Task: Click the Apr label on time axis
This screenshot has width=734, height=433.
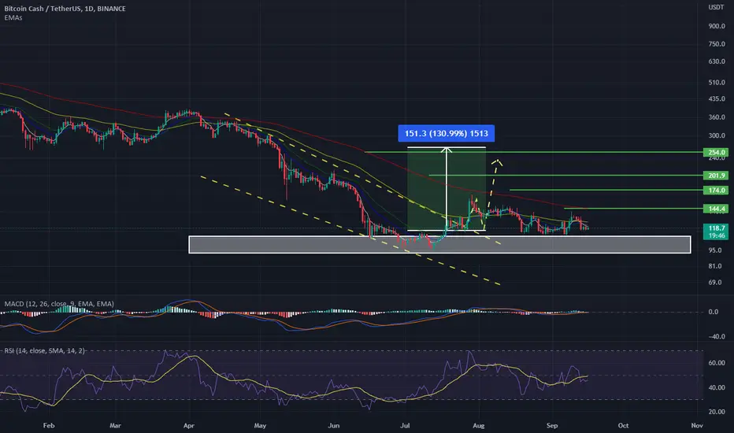Action: coord(189,425)
